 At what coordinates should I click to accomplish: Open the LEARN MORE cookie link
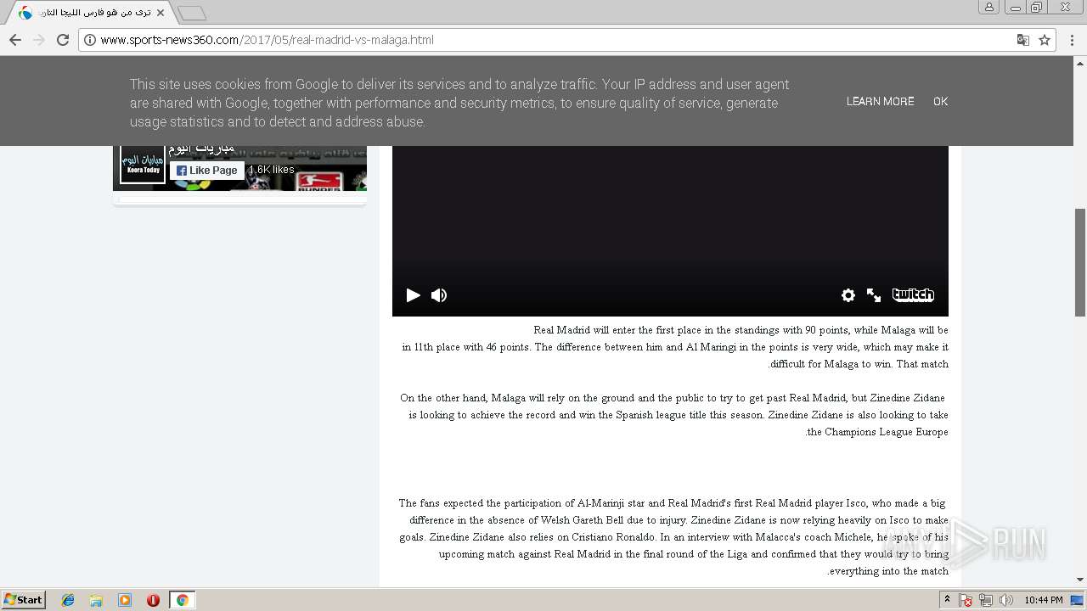click(x=880, y=101)
